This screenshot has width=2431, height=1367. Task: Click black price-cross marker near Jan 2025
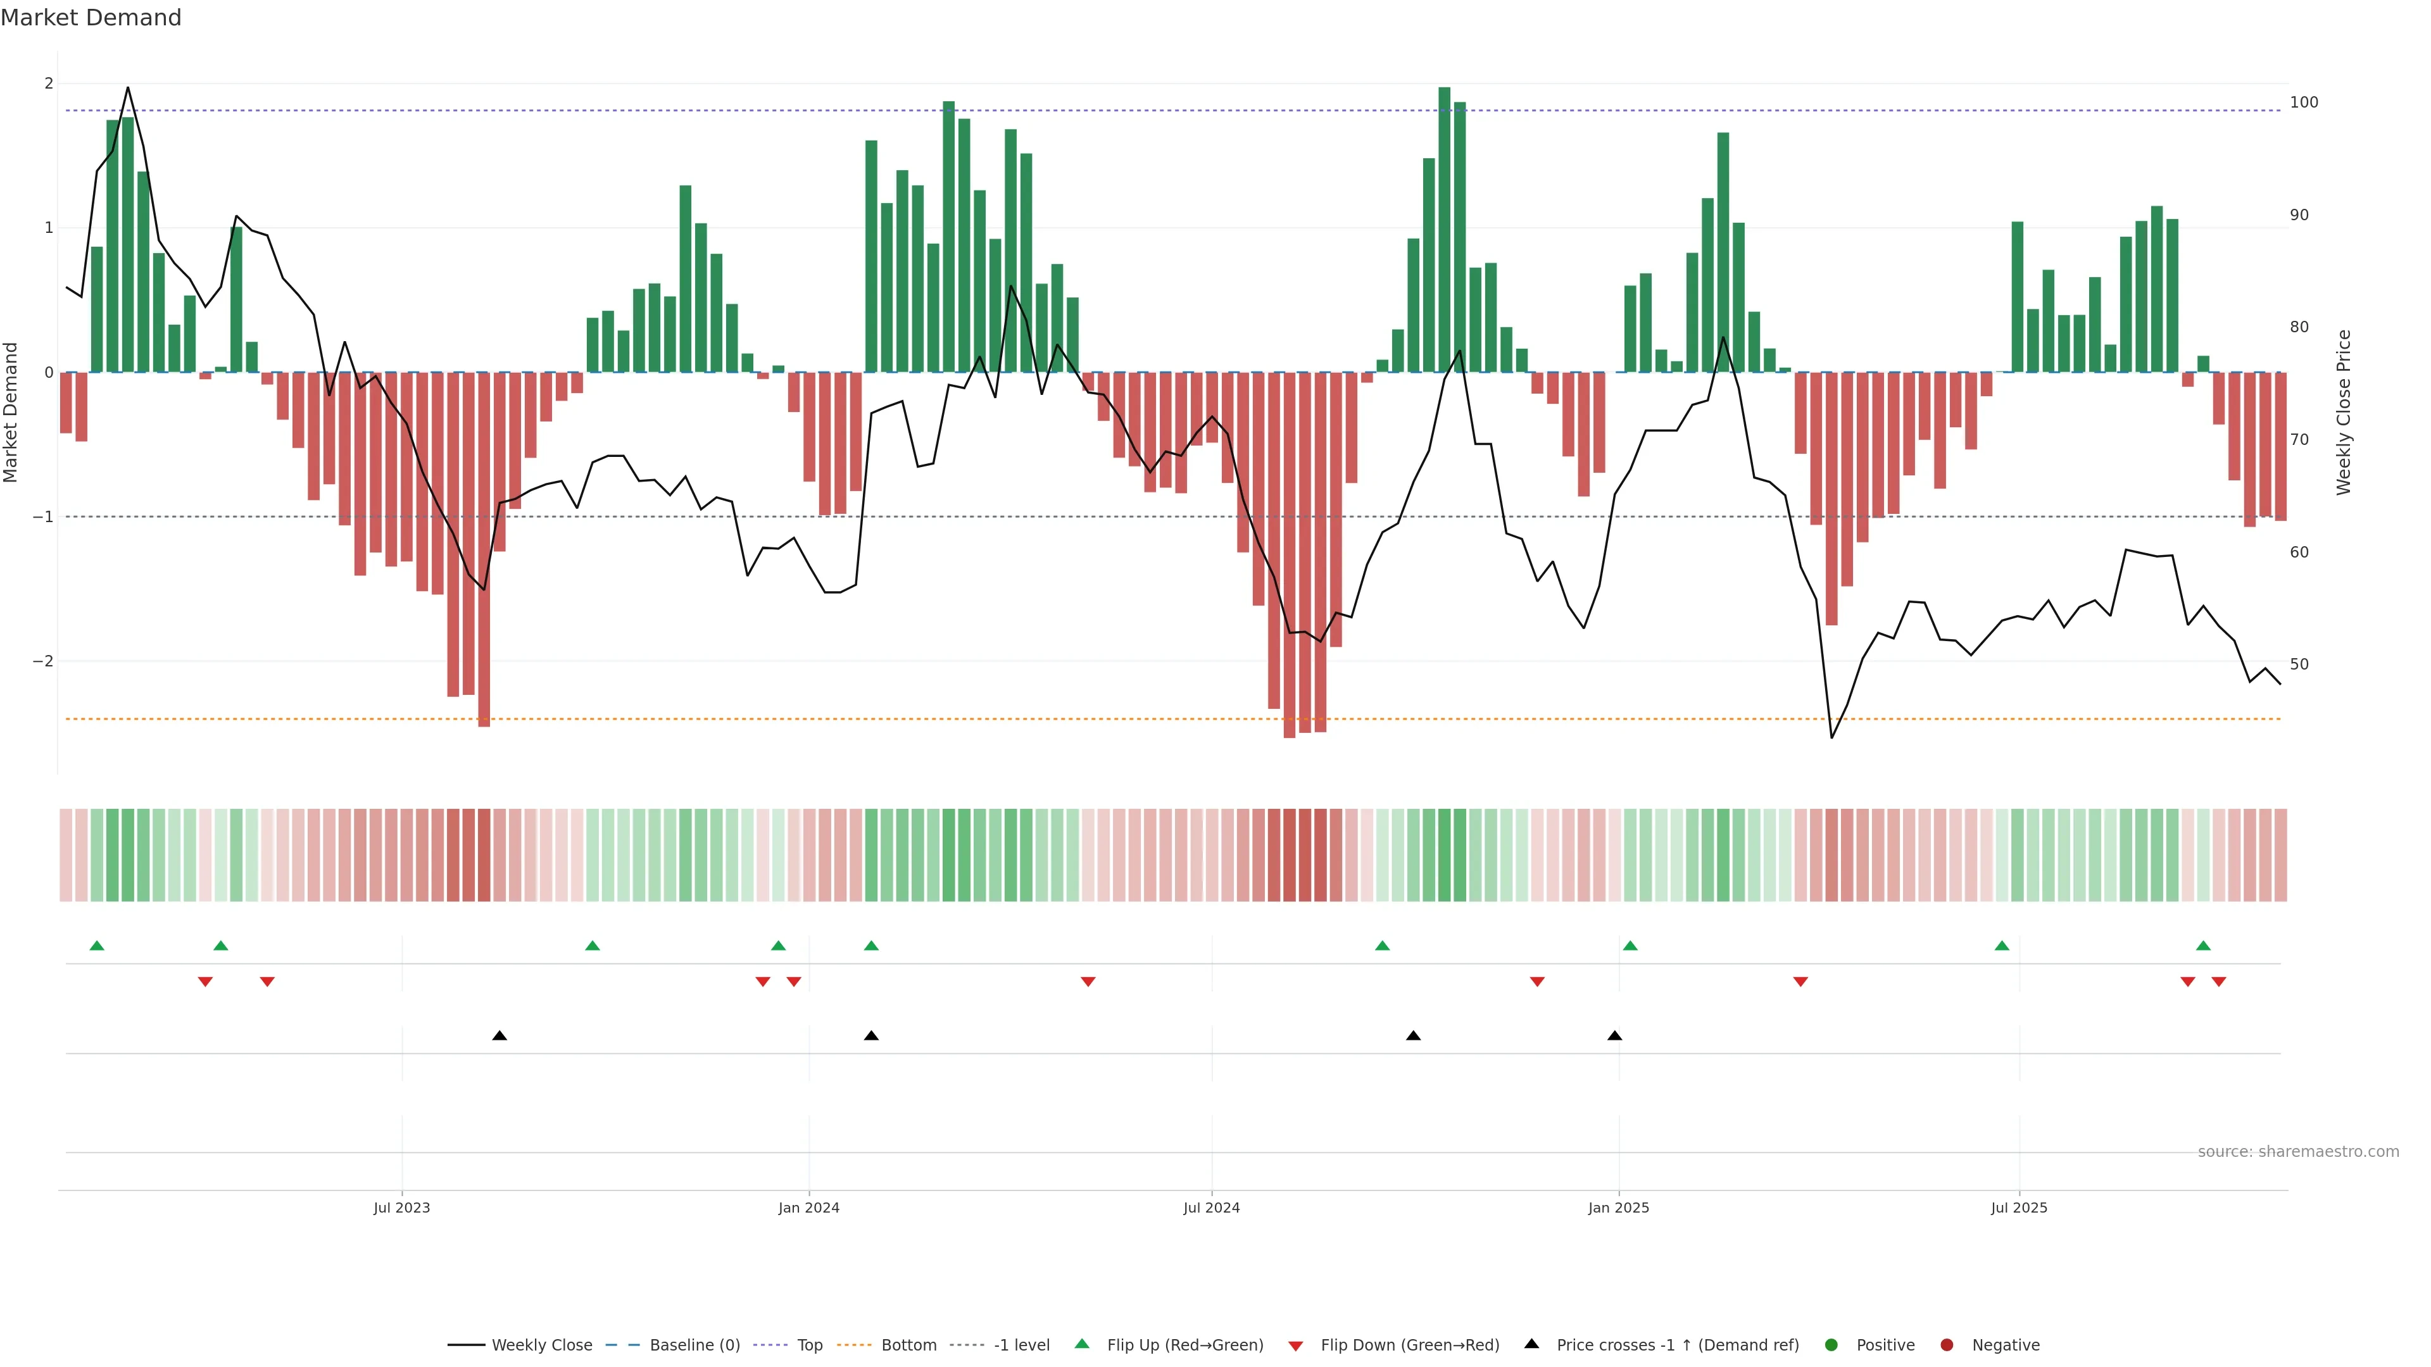[1615, 1036]
